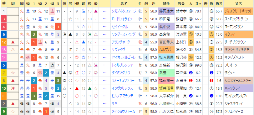The width and height of the screenshot is (254, 115).
Task: Open the "..." menu for セイカフォルゴーレ
Action: click(104, 57)
